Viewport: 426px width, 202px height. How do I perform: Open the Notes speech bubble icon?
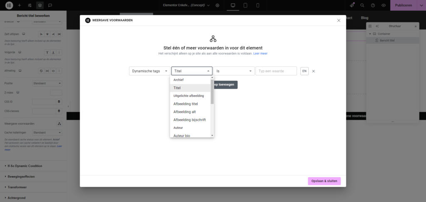coord(50,5)
